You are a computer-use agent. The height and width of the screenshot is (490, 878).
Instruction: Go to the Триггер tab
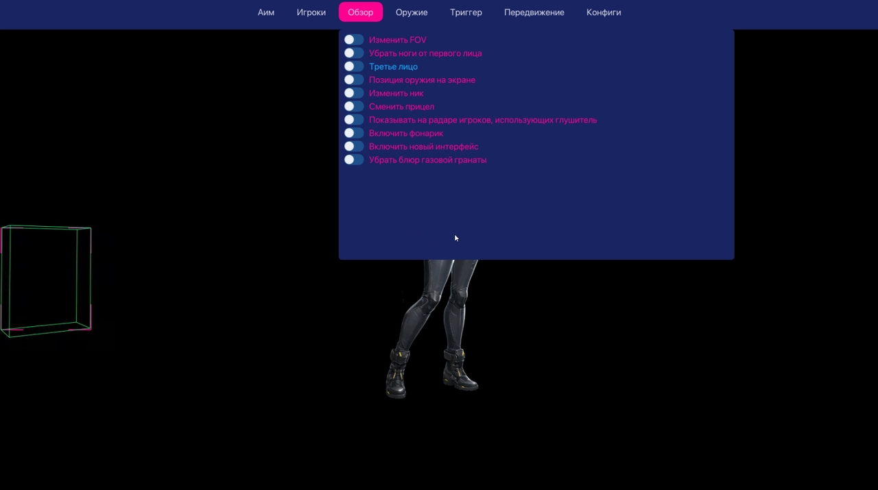pos(466,12)
